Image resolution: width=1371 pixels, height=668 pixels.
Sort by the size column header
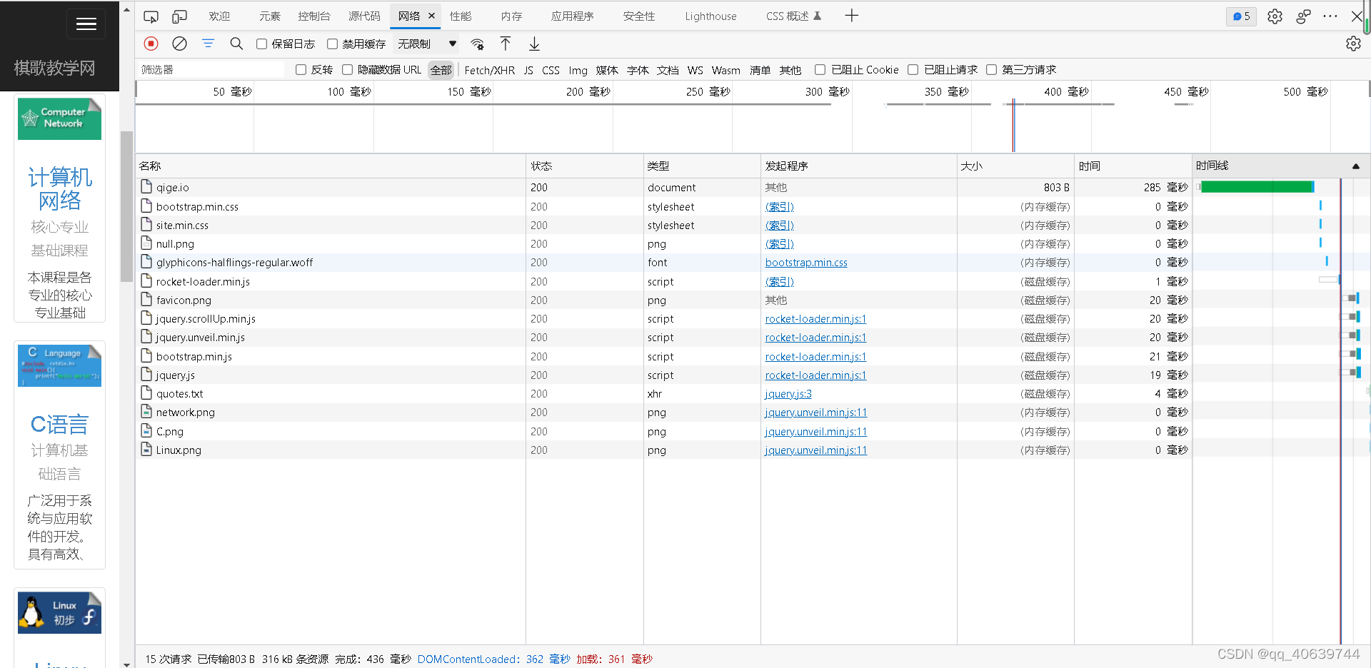(1015, 166)
